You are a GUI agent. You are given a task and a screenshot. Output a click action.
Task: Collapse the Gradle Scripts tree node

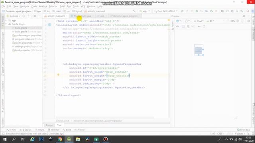point(6,24)
